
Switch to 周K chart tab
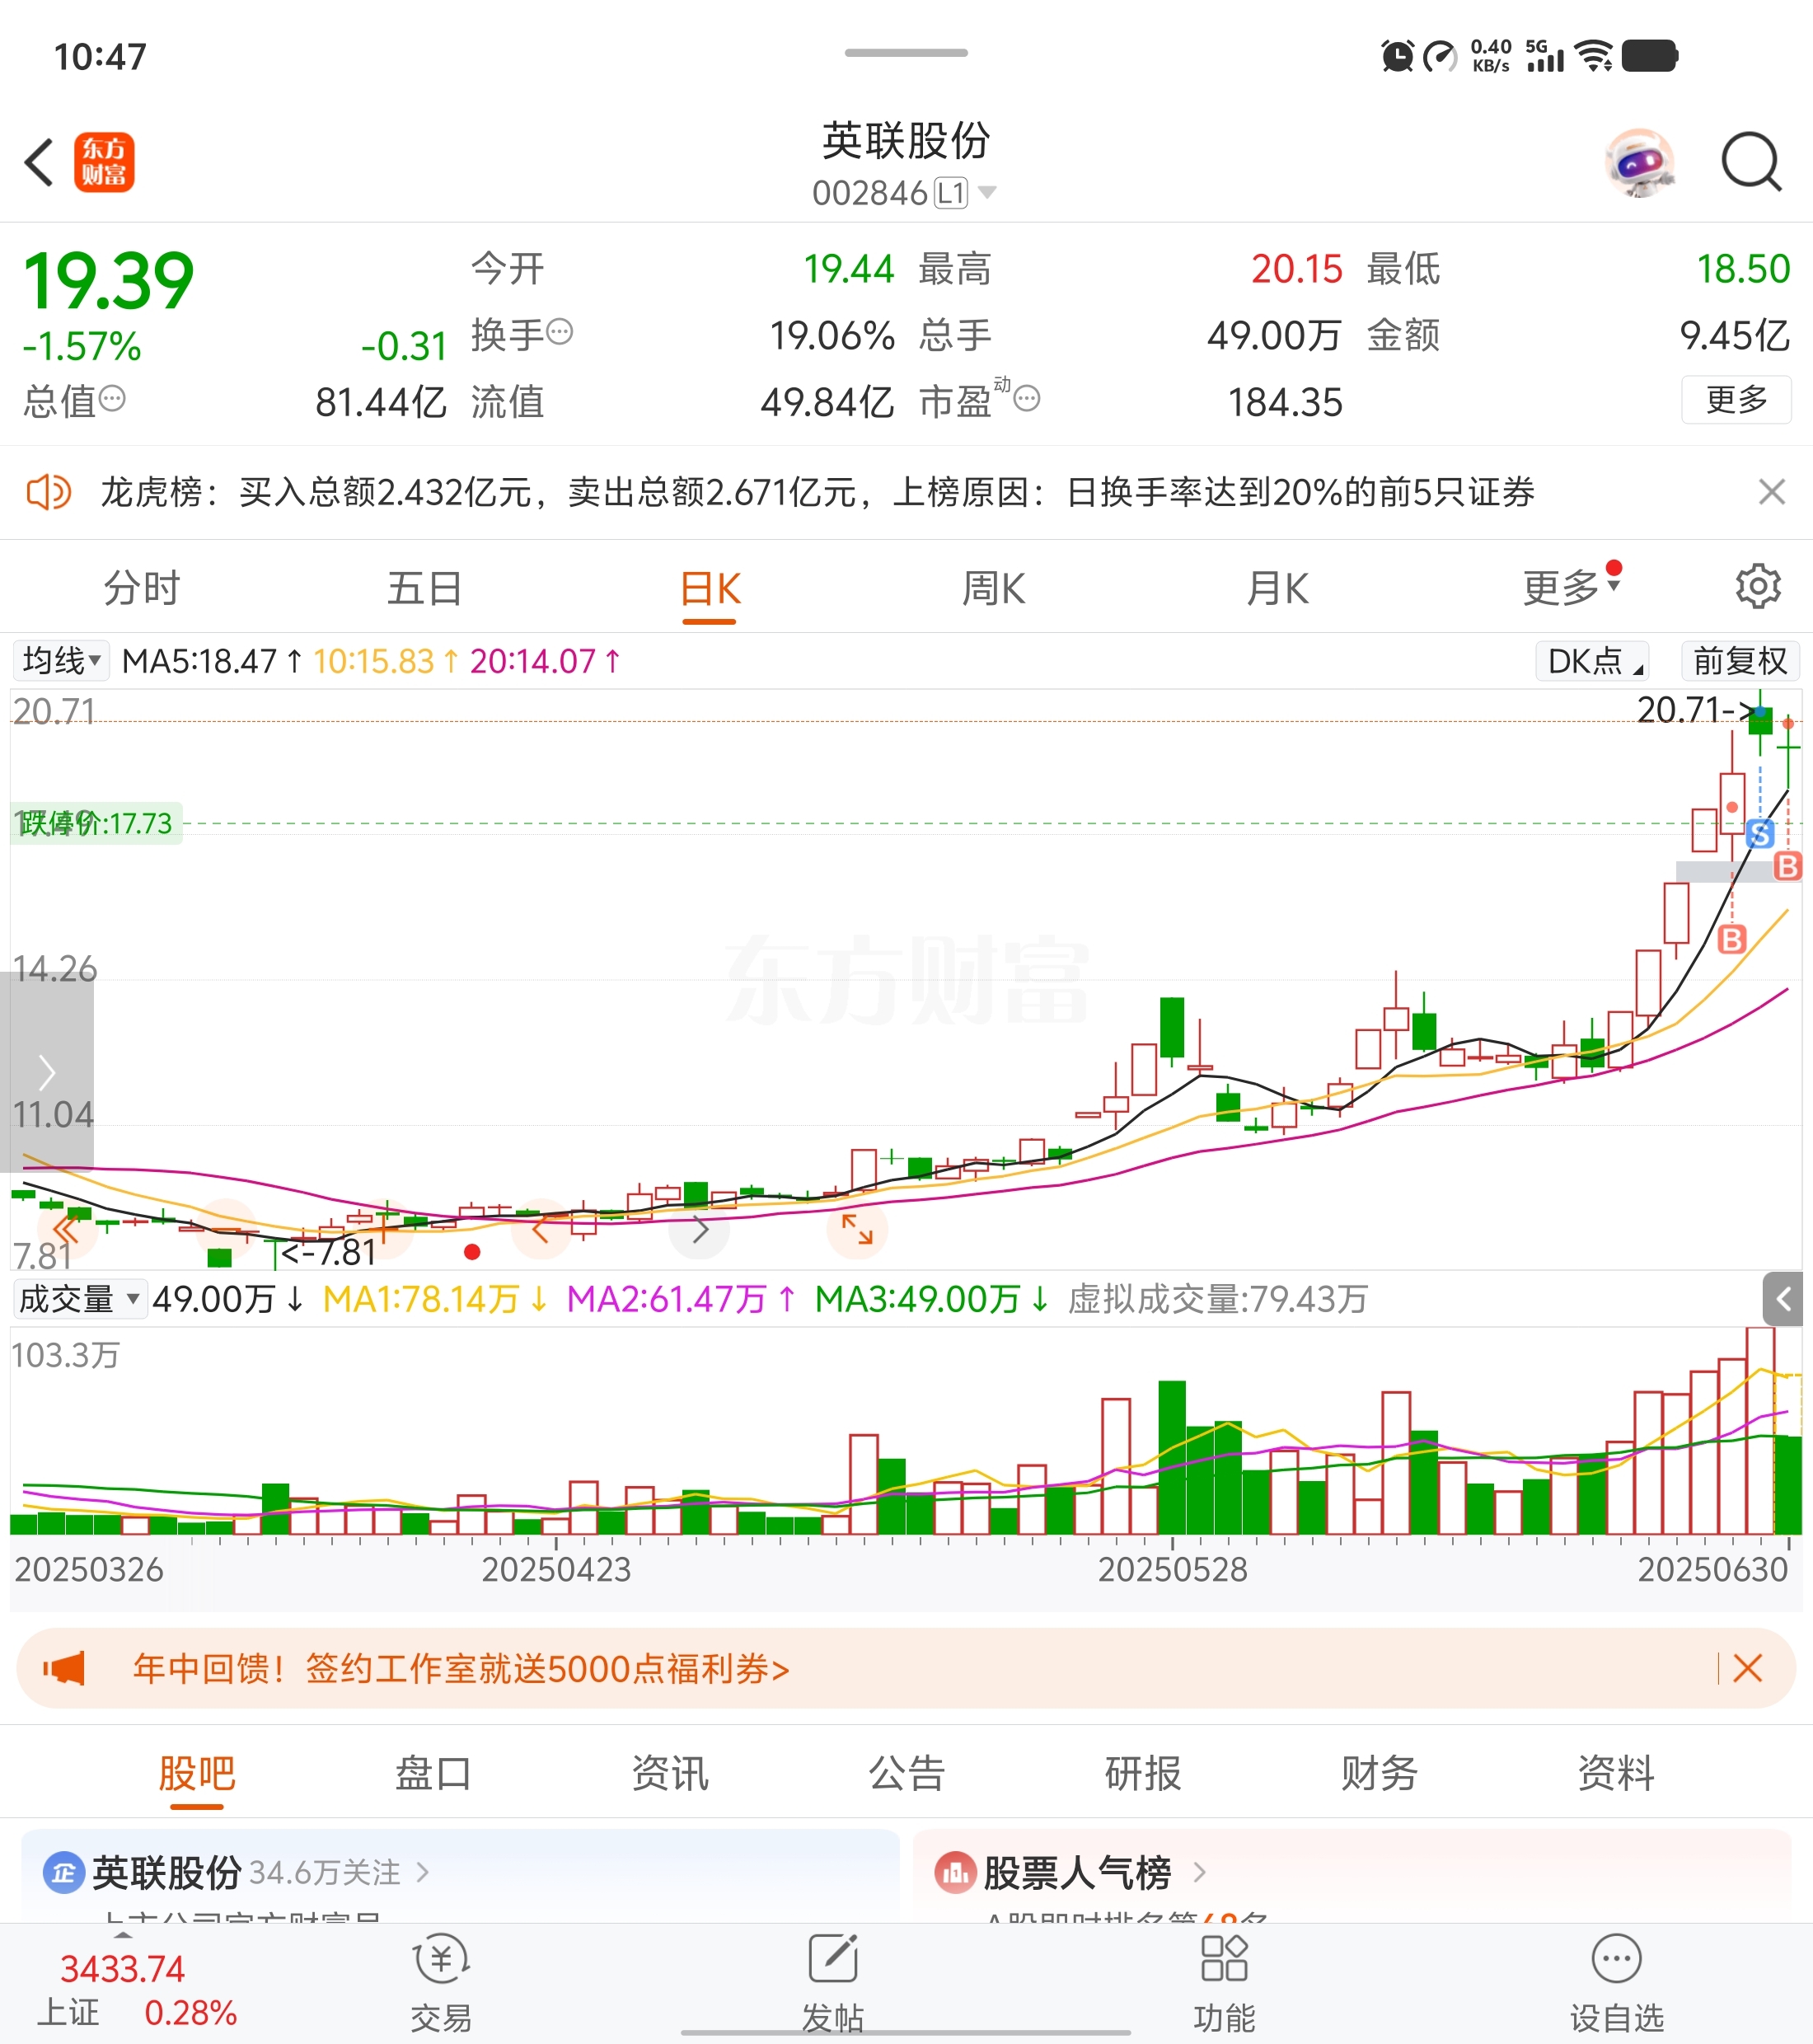click(993, 588)
